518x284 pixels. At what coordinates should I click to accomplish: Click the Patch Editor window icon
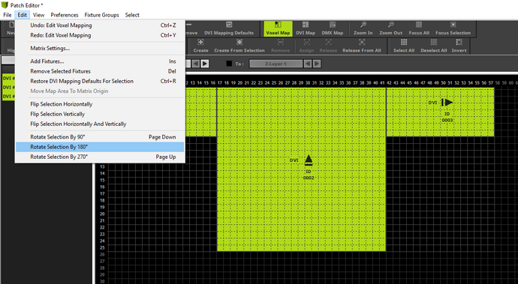click(5, 5)
